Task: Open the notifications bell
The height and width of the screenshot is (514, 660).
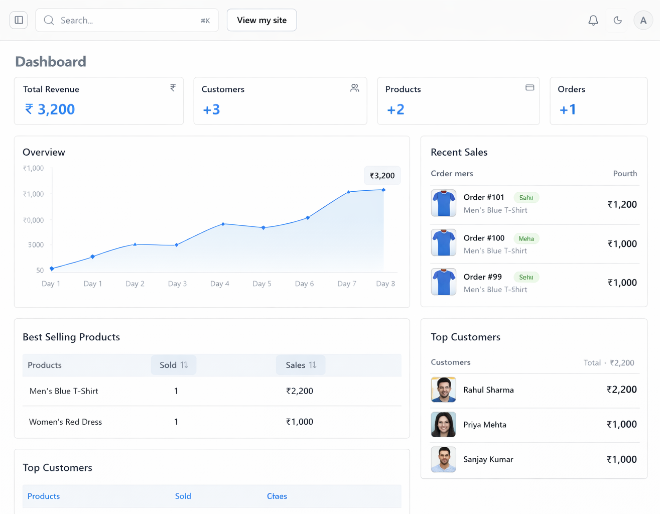Action: coord(593,20)
